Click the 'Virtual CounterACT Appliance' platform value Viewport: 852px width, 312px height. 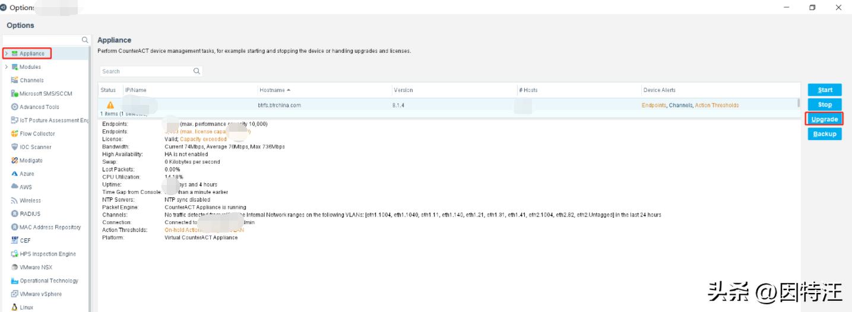[x=201, y=237]
